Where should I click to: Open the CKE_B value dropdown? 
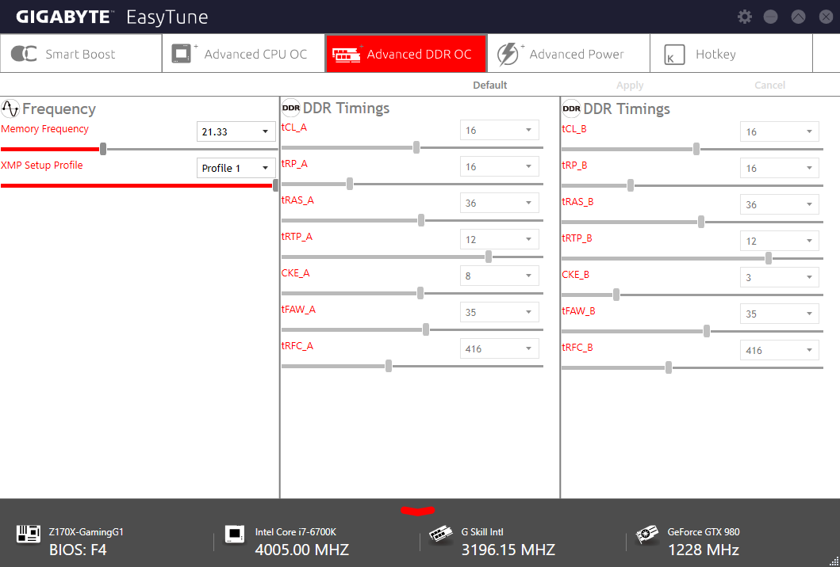[780, 277]
